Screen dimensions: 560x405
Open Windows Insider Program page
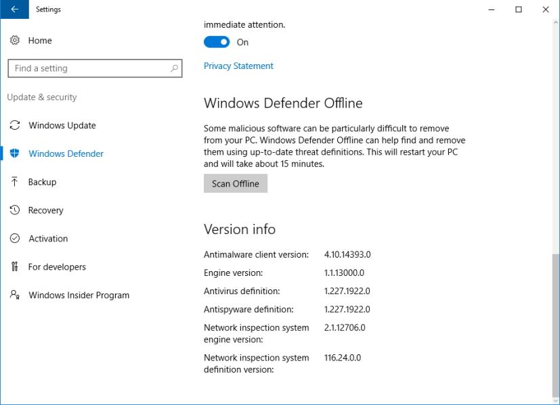tap(79, 295)
